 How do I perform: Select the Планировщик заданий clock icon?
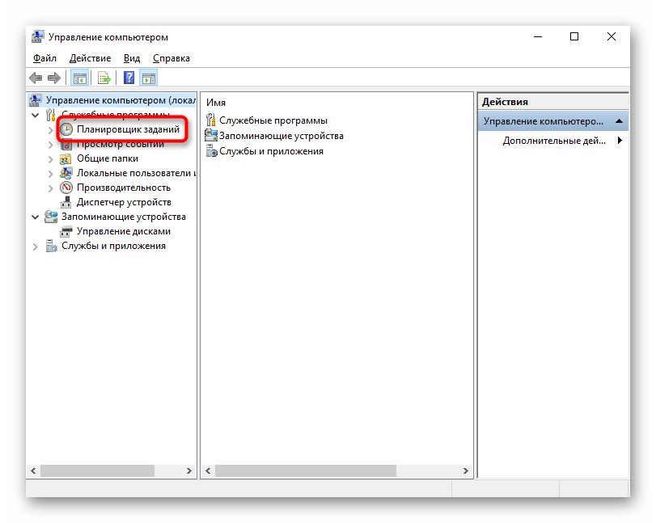(x=66, y=129)
